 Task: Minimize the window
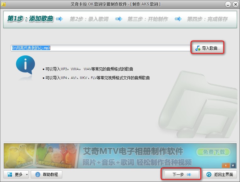coord(228,4)
